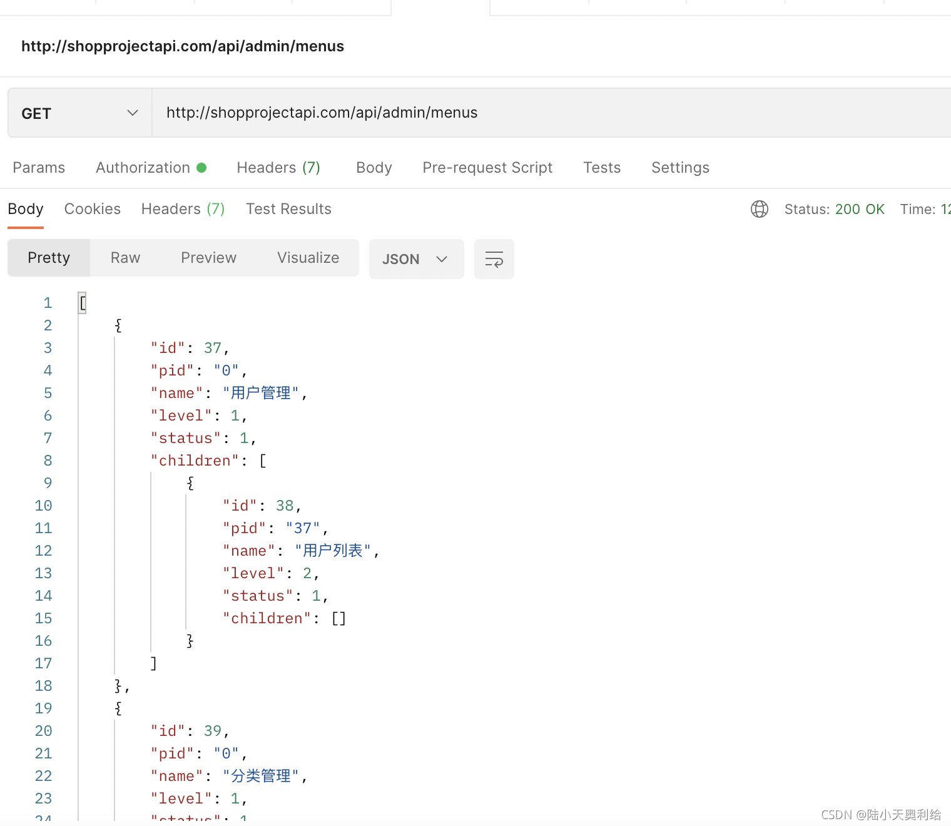The height and width of the screenshot is (826, 951).
Task: Open the Params request tab
Action: (39, 168)
